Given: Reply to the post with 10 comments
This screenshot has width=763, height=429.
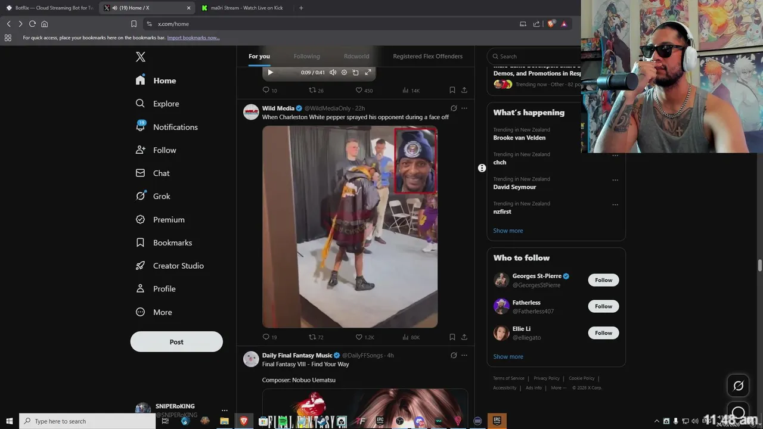Looking at the screenshot, I should tap(269, 90).
